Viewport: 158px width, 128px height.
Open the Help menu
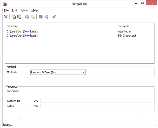tap(34, 10)
